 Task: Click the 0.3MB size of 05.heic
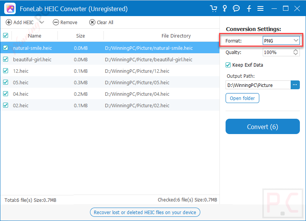80,83
